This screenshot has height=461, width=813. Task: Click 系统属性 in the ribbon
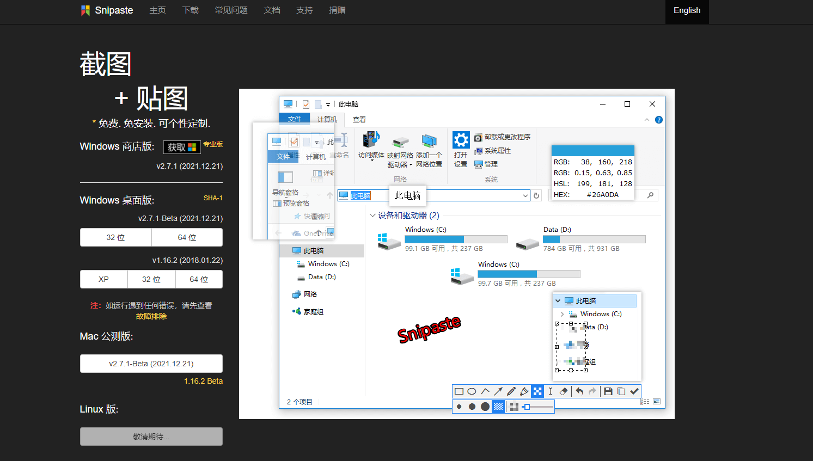(x=492, y=151)
